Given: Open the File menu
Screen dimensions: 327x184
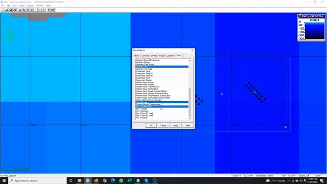Looking at the screenshot, I should tap(3, 6).
